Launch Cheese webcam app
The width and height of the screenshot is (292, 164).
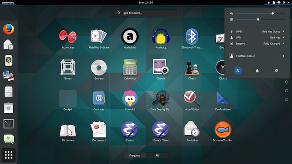point(161,70)
